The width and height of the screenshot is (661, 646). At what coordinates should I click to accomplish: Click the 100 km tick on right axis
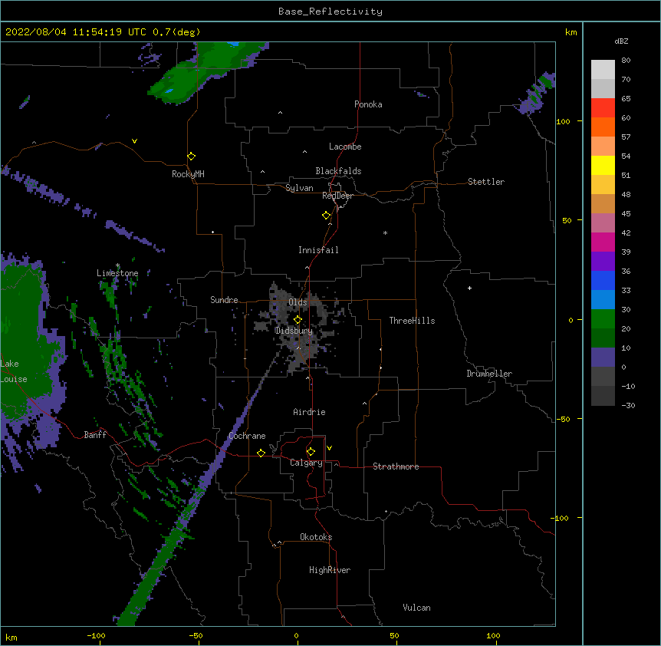563,121
